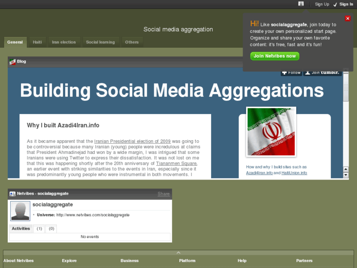The width and height of the screenshot is (357, 268).
Task: Follow the blog on Tumblr
Action: pos(291,73)
